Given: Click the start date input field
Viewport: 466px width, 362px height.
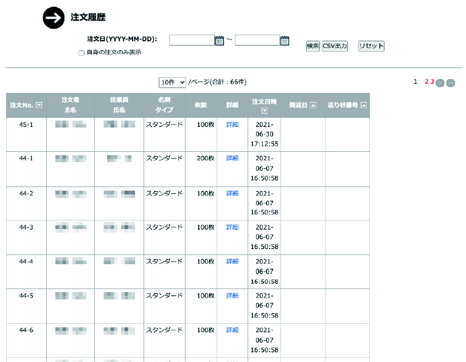Looking at the screenshot, I should [x=191, y=41].
